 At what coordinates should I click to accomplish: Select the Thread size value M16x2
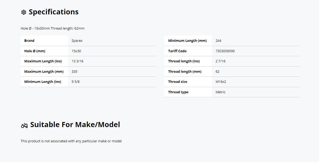point(221,82)
